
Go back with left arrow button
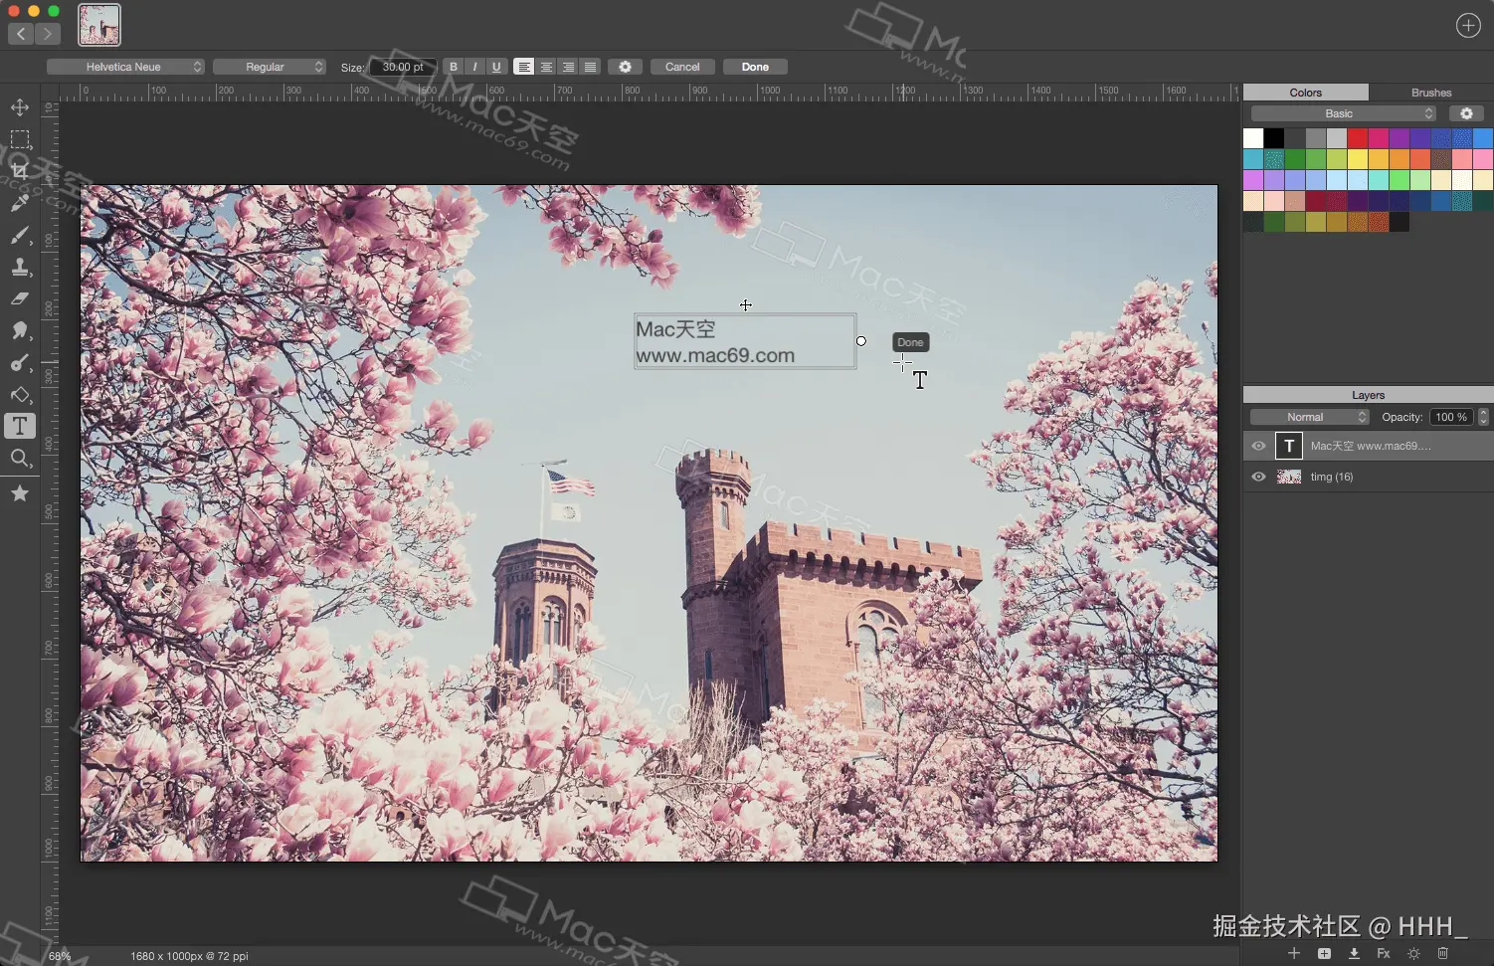pyautogui.click(x=21, y=34)
